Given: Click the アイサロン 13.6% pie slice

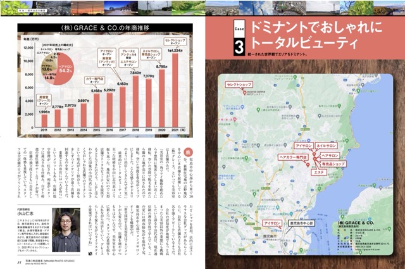Looking at the screenshot, I should [47, 68].
